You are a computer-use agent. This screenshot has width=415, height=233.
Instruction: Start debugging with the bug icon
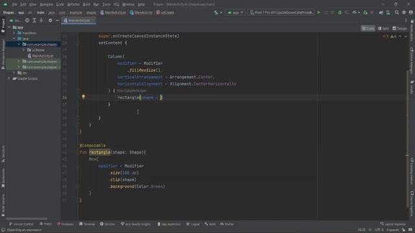pos(340,12)
